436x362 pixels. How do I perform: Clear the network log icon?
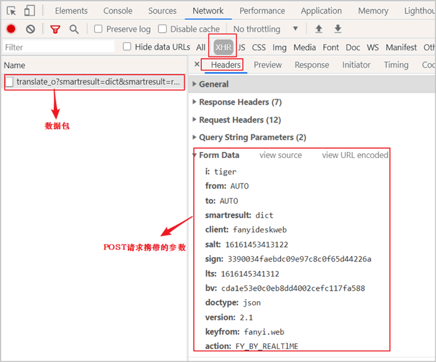30,29
